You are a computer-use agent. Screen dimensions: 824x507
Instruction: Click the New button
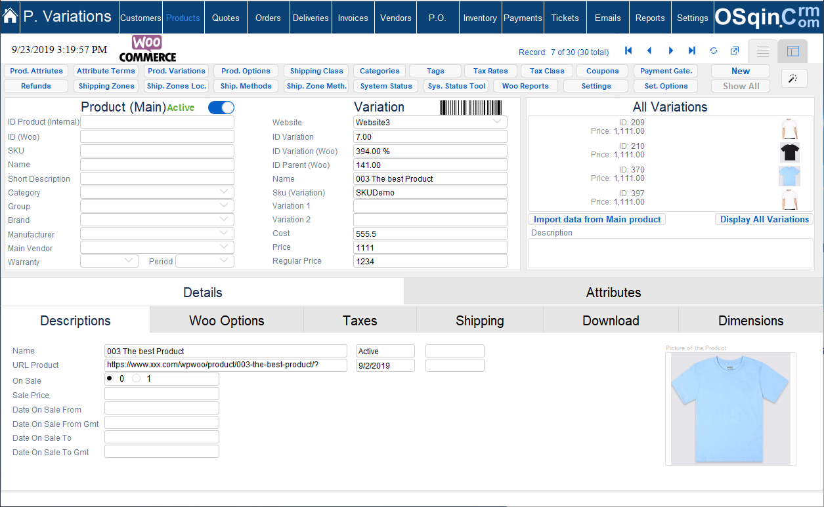[x=741, y=71]
